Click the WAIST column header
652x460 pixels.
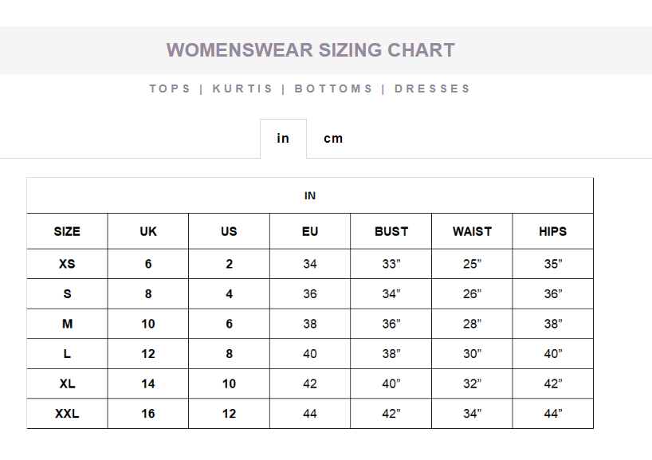[x=472, y=231]
